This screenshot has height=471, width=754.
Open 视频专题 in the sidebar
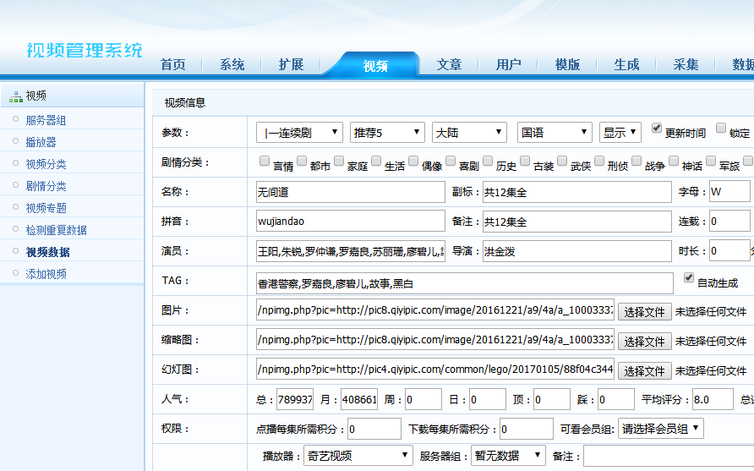tap(46, 208)
